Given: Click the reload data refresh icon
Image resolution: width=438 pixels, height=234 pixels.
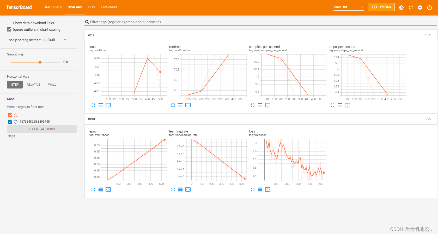Looking at the screenshot, I should (x=411, y=8).
